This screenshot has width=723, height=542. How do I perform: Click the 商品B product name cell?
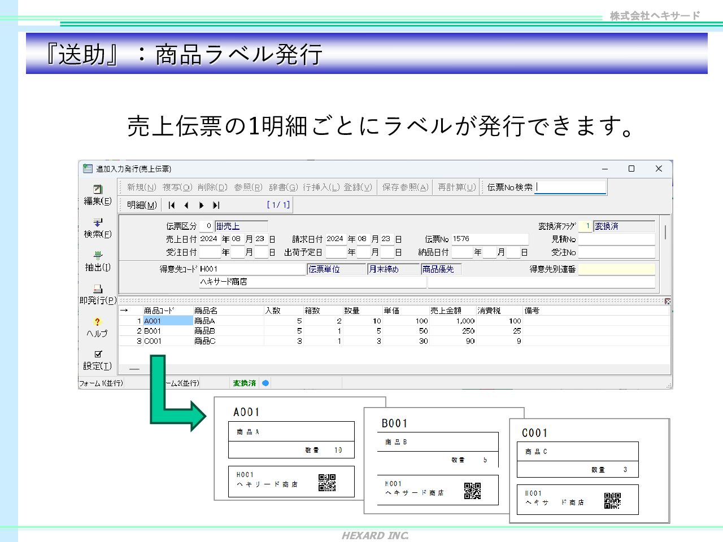228,331
